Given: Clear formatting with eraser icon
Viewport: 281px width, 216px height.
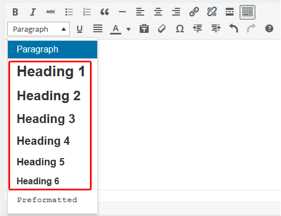Looking at the screenshot, I should [x=161, y=29].
